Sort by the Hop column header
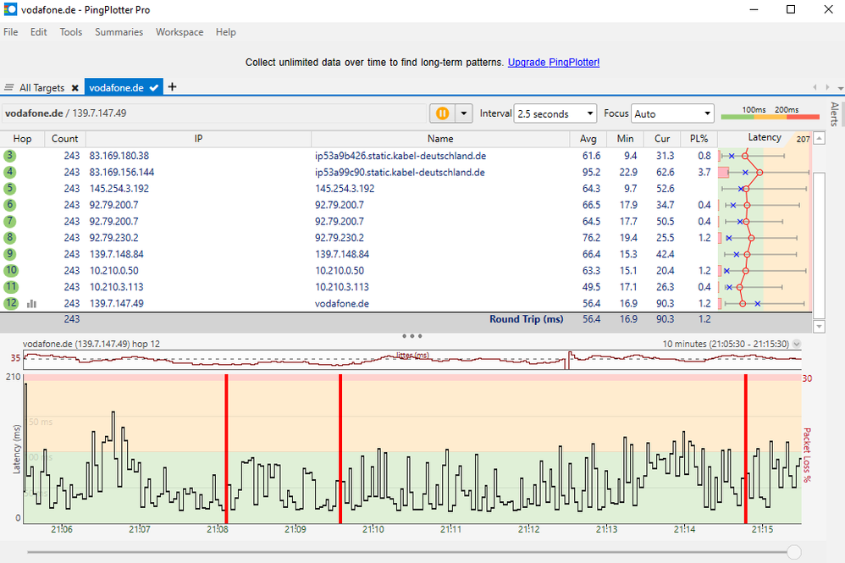The width and height of the screenshot is (845, 563). click(x=22, y=139)
